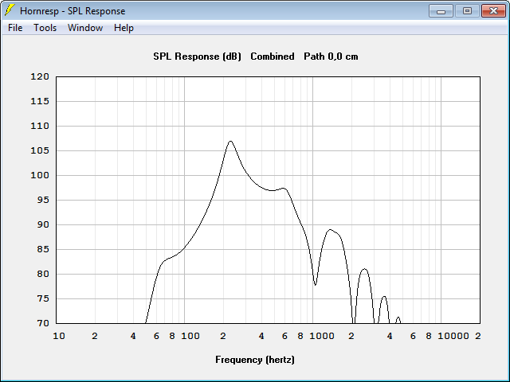510x382 pixels.
Task: Click the "Frequency (hertz)" axis label
Action: click(255, 360)
